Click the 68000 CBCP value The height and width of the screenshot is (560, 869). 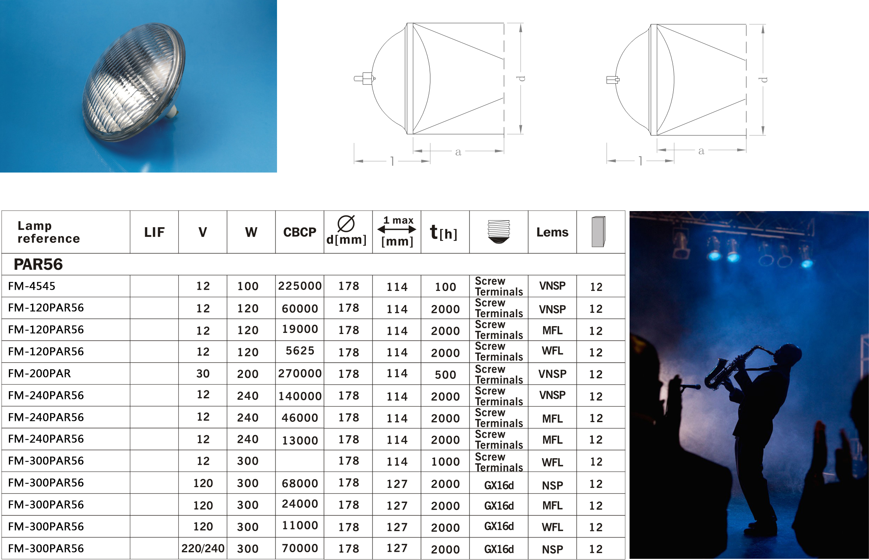pyautogui.click(x=300, y=483)
